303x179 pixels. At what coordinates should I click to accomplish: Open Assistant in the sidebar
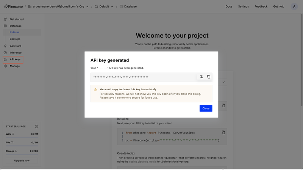pyautogui.click(x=16, y=46)
